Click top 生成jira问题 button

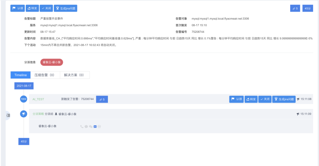[x=65, y=8]
